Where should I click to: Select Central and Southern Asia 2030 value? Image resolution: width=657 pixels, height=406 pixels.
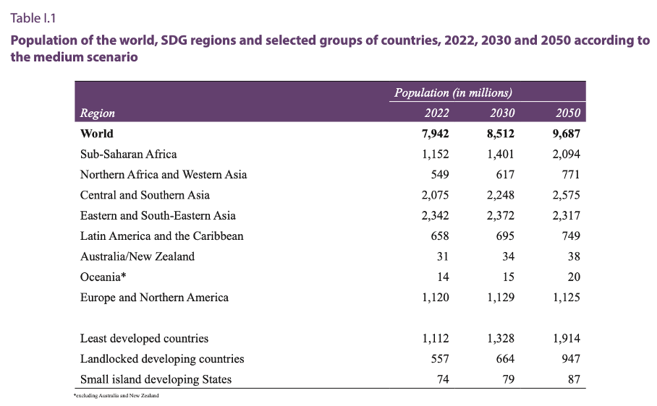pos(500,195)
